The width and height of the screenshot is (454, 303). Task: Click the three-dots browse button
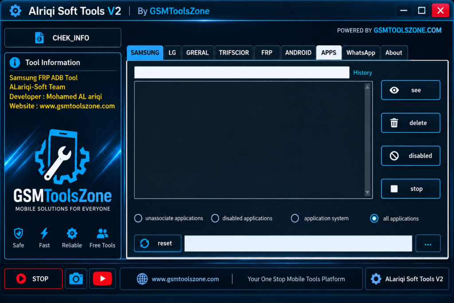point(428,243)
